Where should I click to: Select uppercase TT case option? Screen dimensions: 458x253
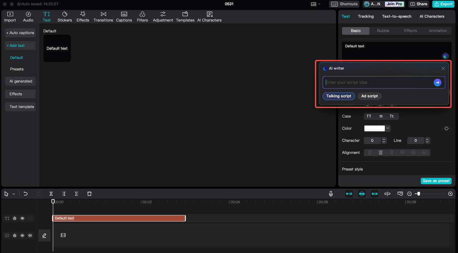[369, 116]
